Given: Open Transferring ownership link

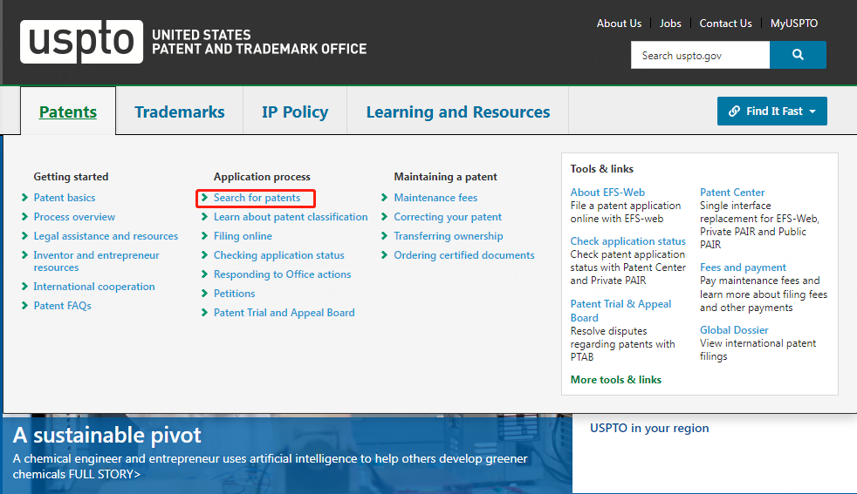Looking at the screenshot, I should pos(449,236).
